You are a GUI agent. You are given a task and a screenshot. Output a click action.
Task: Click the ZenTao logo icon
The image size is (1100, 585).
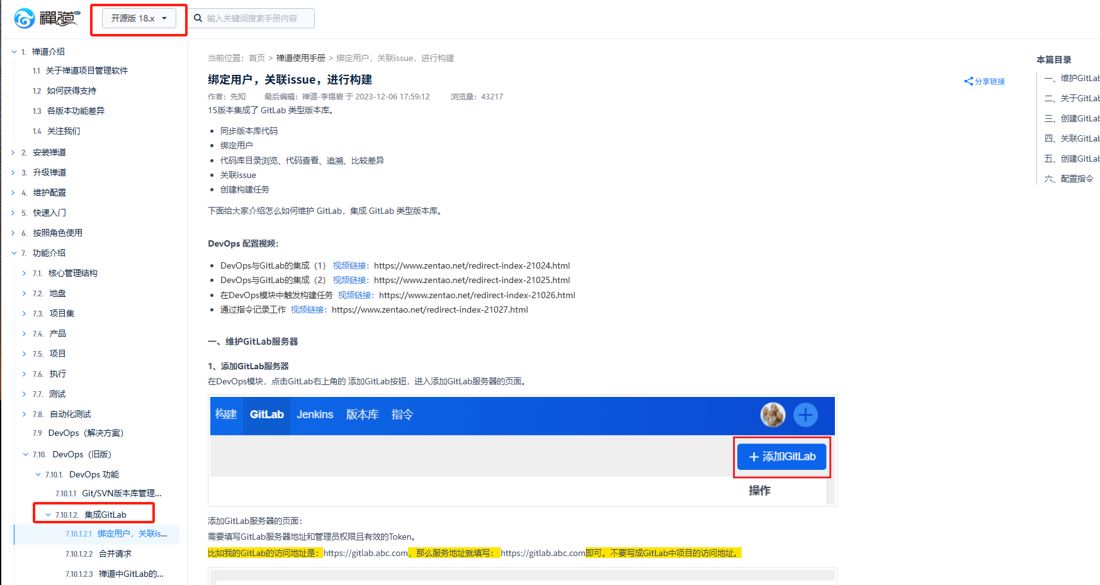click(25, 18)
